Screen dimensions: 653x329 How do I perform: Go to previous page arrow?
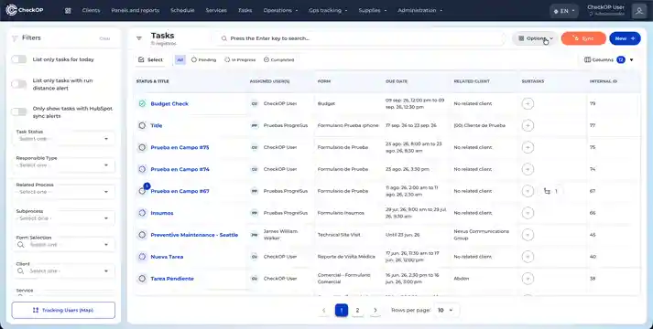[x=324, y=310]
